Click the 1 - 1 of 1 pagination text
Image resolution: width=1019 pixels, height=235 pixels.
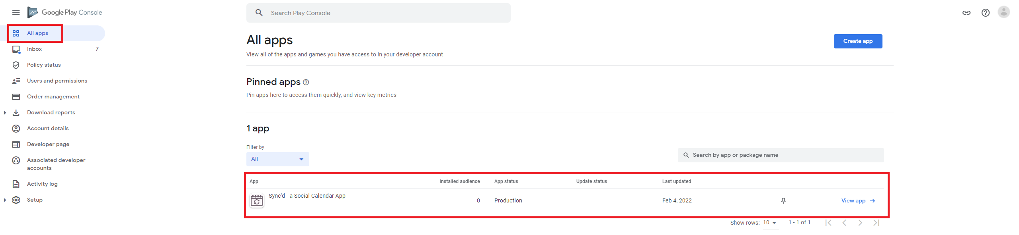click(x=799, y=223)
